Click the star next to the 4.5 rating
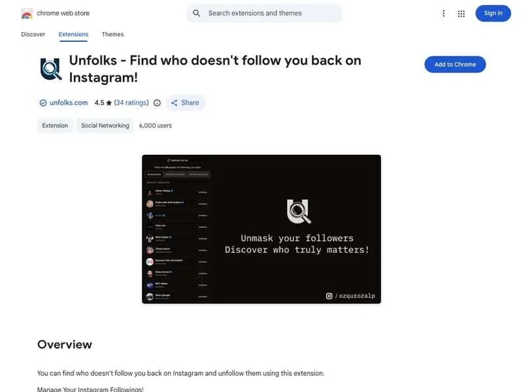523x392 pixels. click(108, 103)
